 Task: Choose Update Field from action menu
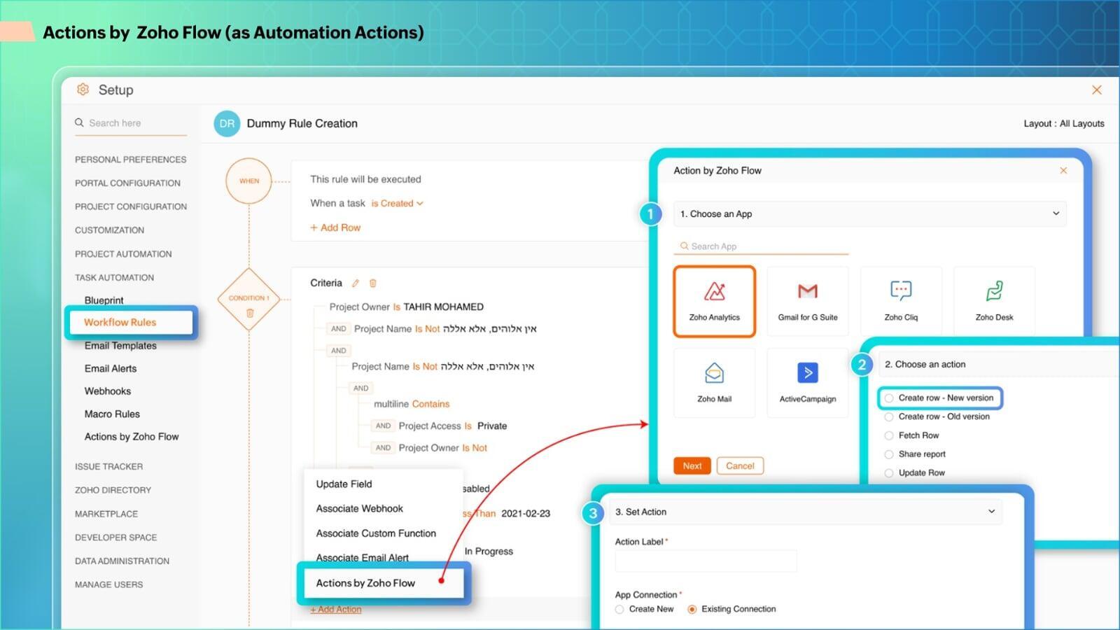[x=344, y=484]
